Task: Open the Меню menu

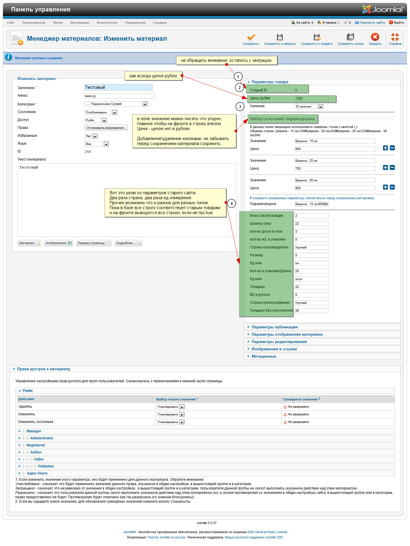Action: coord(58,23)
